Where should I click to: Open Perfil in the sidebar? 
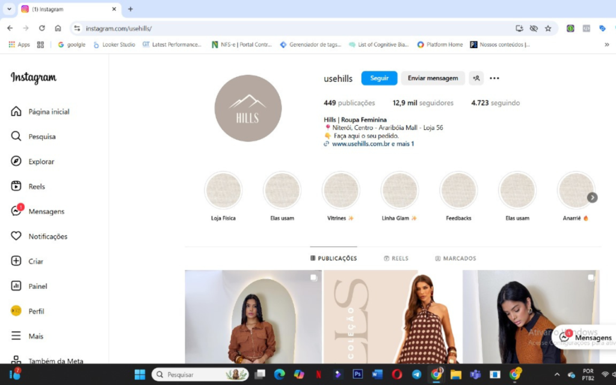click(x=28, y=311)
